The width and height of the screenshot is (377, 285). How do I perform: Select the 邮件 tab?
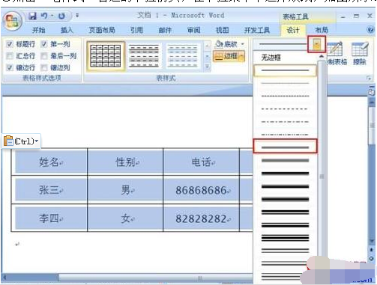pos(165,30)
